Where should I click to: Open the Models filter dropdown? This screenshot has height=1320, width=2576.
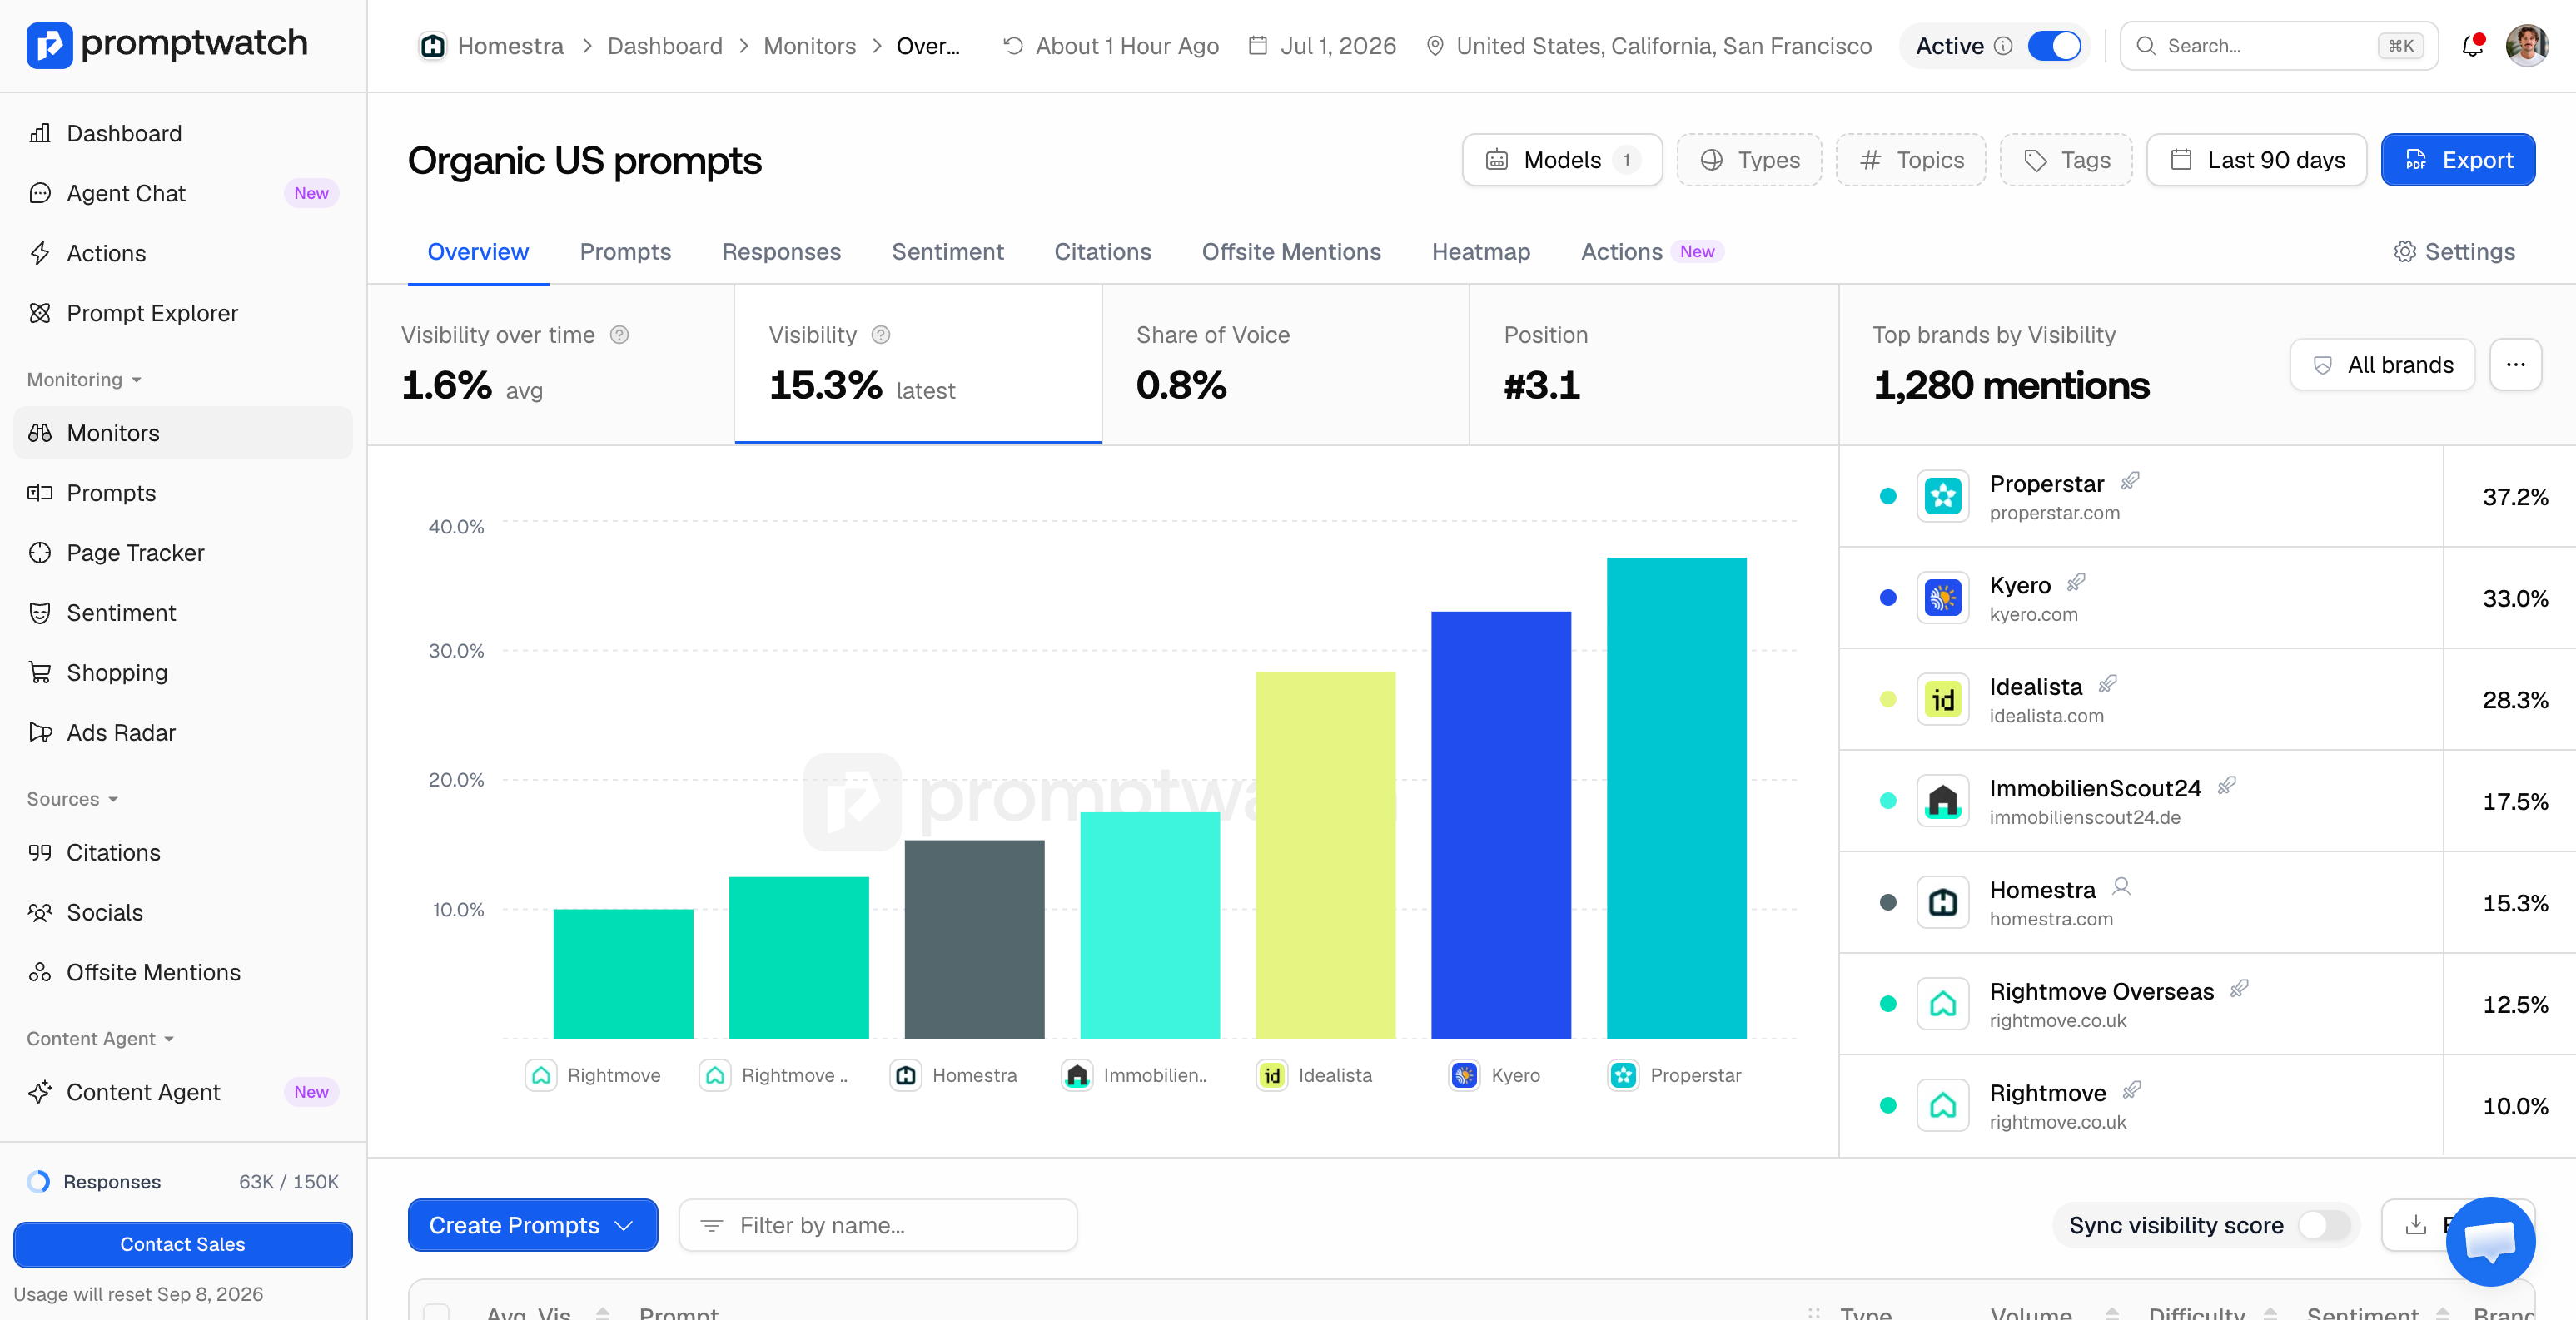point(1562,160)
